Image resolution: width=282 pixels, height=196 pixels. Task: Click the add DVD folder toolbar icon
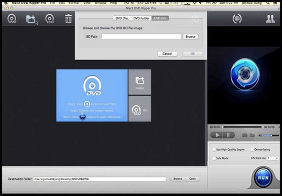click(31, 19)
